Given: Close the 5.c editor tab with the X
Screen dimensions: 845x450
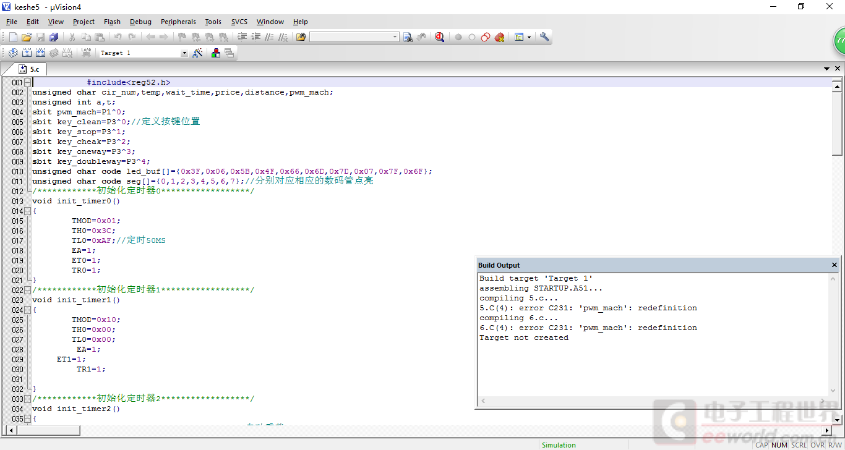Looking at the screenshot, I should 838,69.
